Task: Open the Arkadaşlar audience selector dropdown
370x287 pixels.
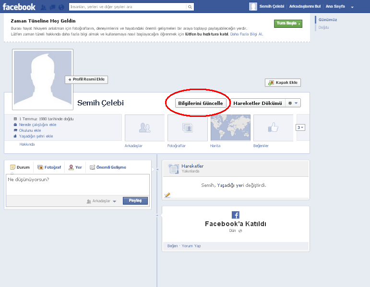Action: click(101, 201)
